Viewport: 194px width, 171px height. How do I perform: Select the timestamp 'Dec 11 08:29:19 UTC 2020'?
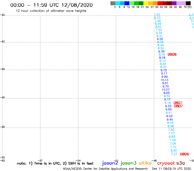pyautogui.click(x=171, y=169)
